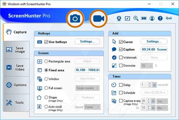Image resolution: width=179 pixels, height=120 pixels.
Task: Select the Full screen radio option
Action: point(46,88)
